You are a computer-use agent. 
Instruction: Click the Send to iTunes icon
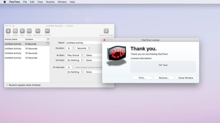106,31
